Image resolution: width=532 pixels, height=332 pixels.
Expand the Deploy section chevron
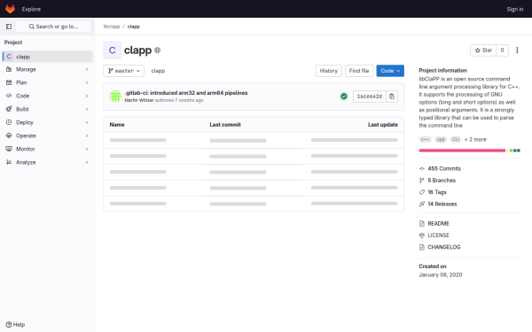pyautogui.click(x=87, y=122)
